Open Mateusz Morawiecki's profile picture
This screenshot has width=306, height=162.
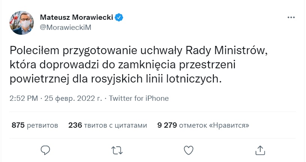pyautogui.click(x=21, y=22)
